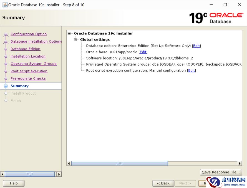This screenshot has height=188, width=247.
Task: Jump to the Installation Location step
Action: [x=28, y=56]
